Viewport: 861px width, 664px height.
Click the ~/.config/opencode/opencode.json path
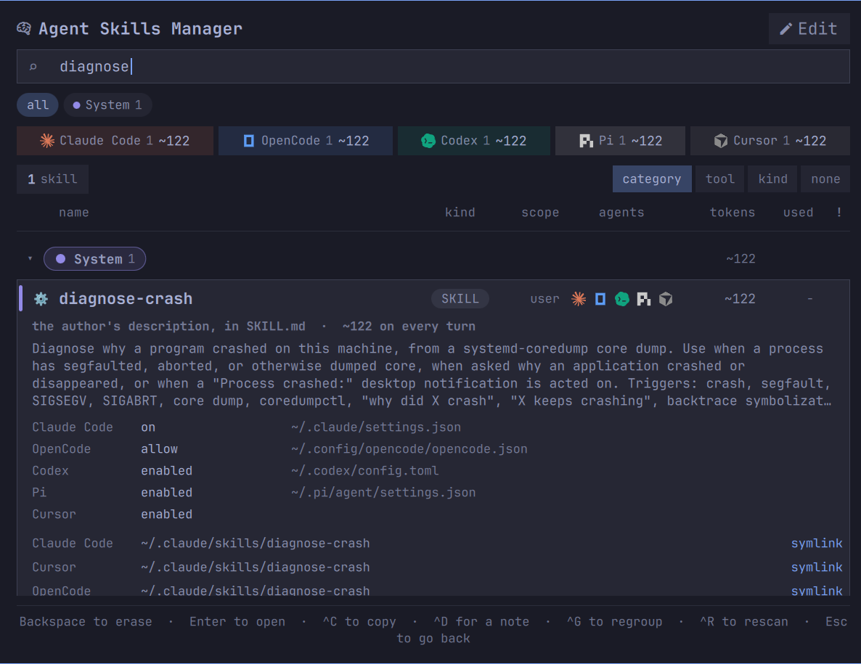click(x=409, y=449)
